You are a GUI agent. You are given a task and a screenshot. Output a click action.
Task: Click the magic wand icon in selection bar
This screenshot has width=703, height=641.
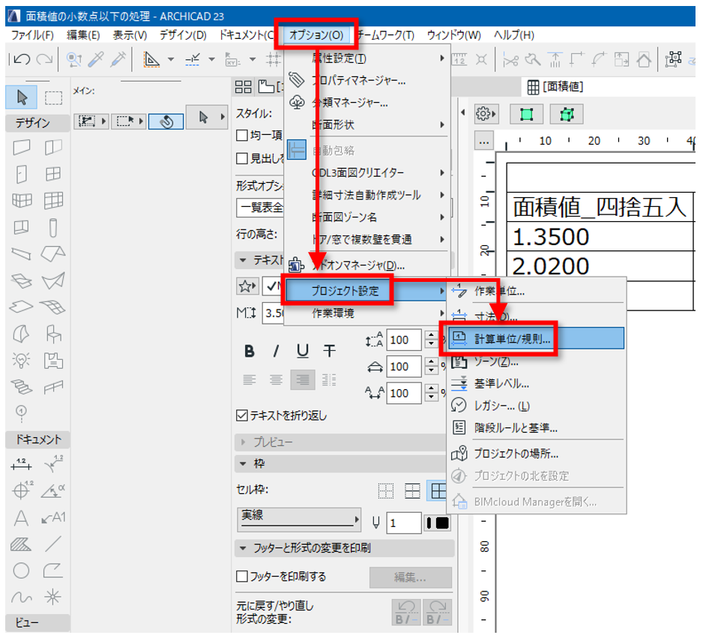click(166, 121)
